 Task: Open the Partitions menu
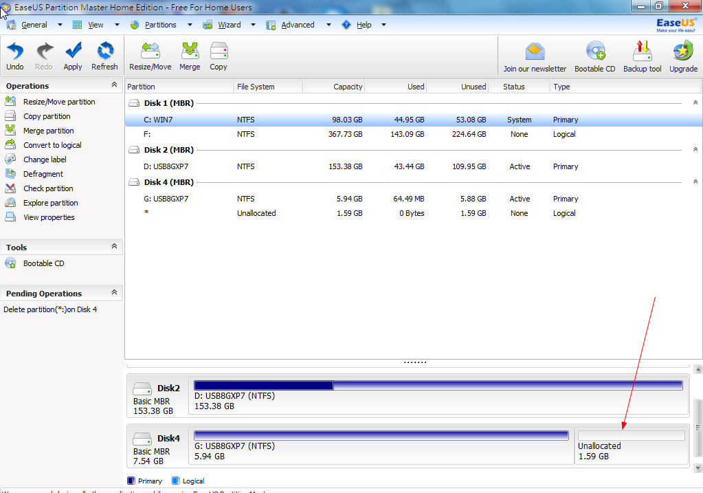click(161, 25)
